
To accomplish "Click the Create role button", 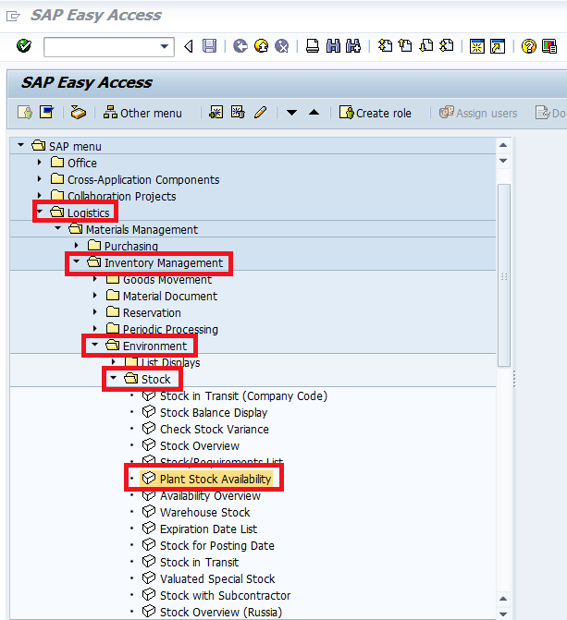I will pyautogui.click(x=375, y=113).
